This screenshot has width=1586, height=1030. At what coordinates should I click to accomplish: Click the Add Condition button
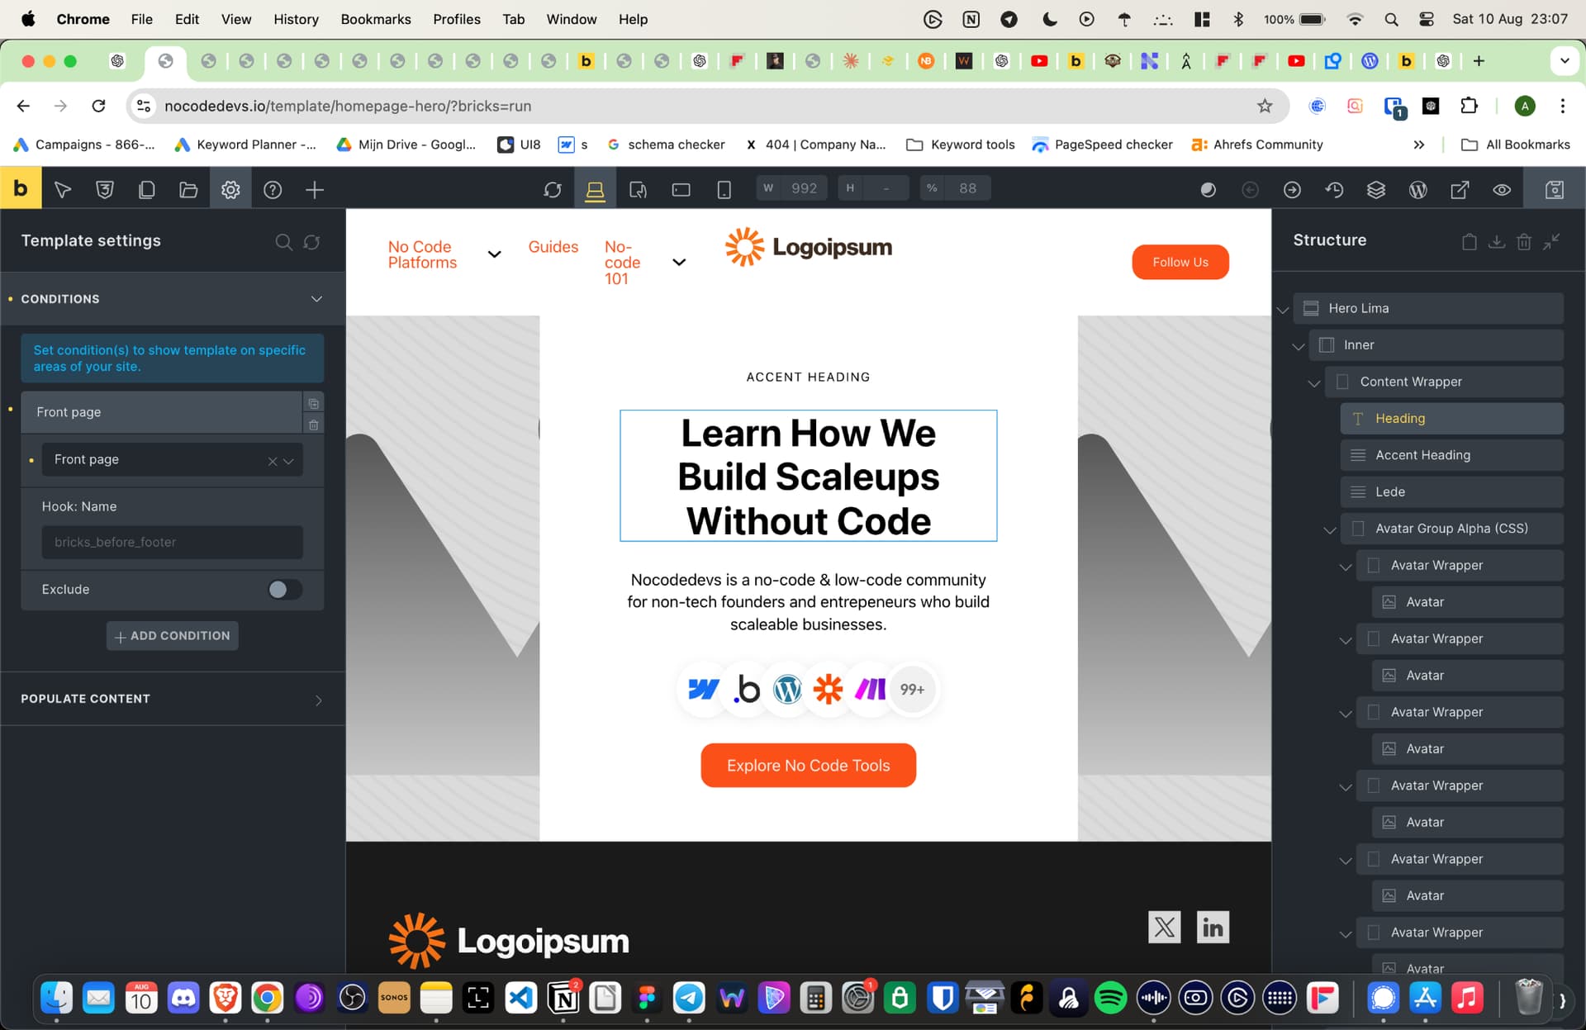(173, 636)
